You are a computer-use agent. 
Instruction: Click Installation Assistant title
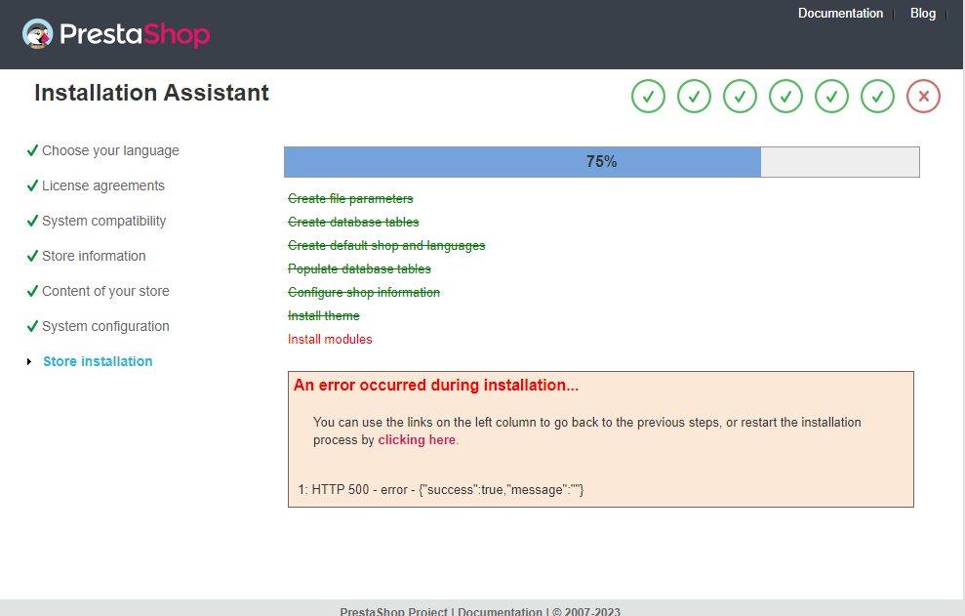(151, 93)
